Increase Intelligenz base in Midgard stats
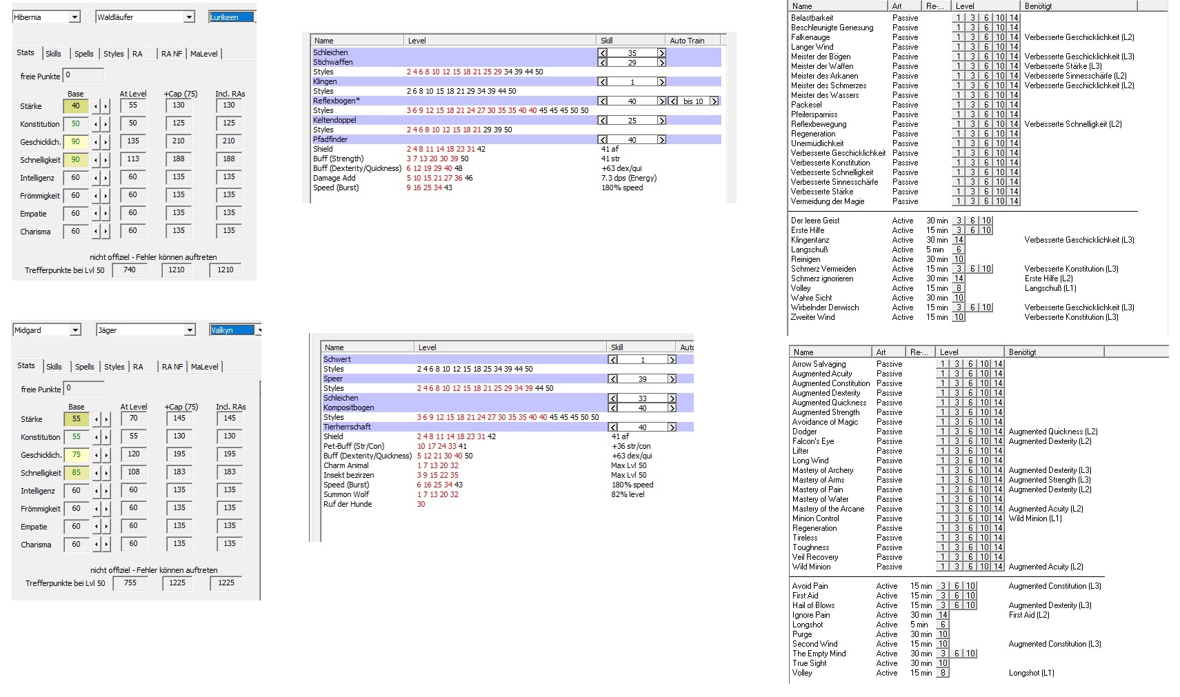The image size is (1180, 697). tap(106, 491)
